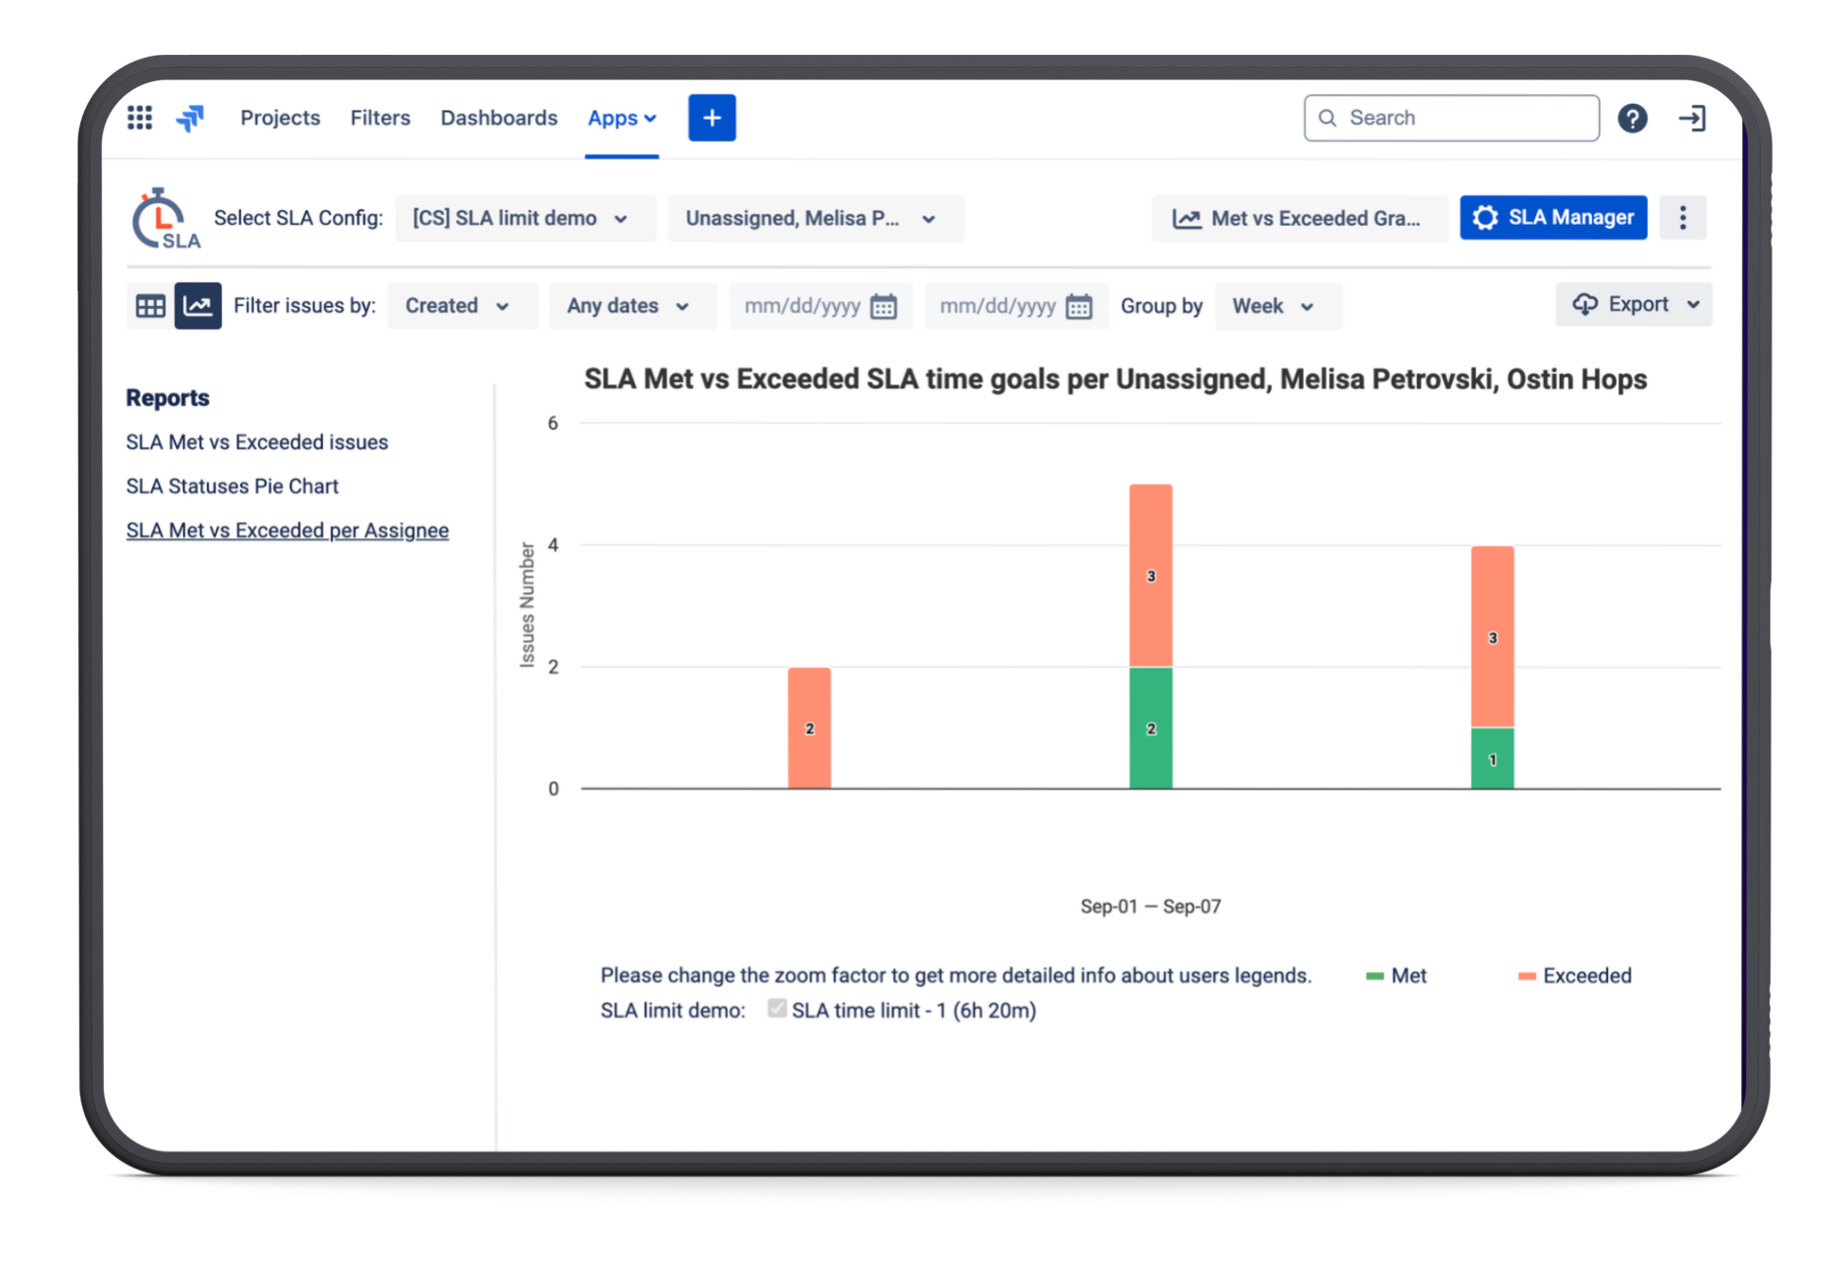Toggle SLA time limit - 1 checkbox

pos(777,1009)
